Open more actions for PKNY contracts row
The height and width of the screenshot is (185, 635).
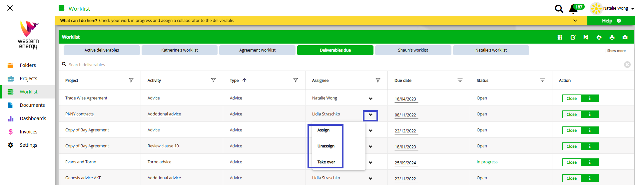point(590,114)
